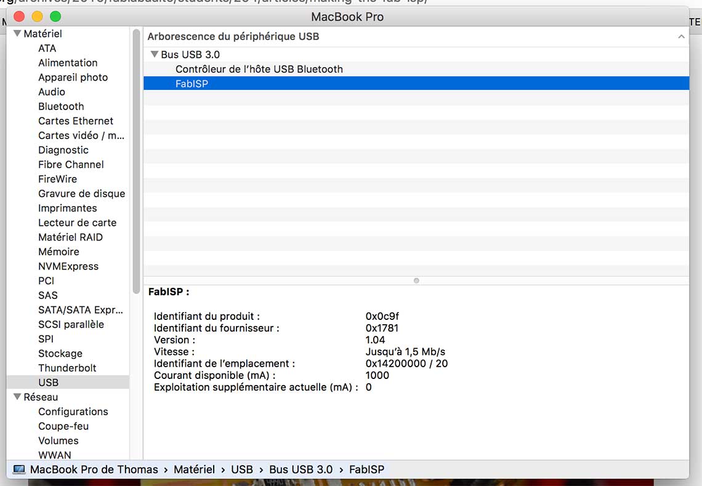Click speed value Jusqu'à 1,5 Mb/s
Viewport: 702px width, 486px height.
pyautogui.click(x=405, y=352)
